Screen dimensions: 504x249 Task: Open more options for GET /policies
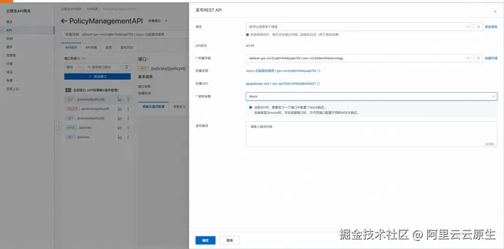pos(128,137)
